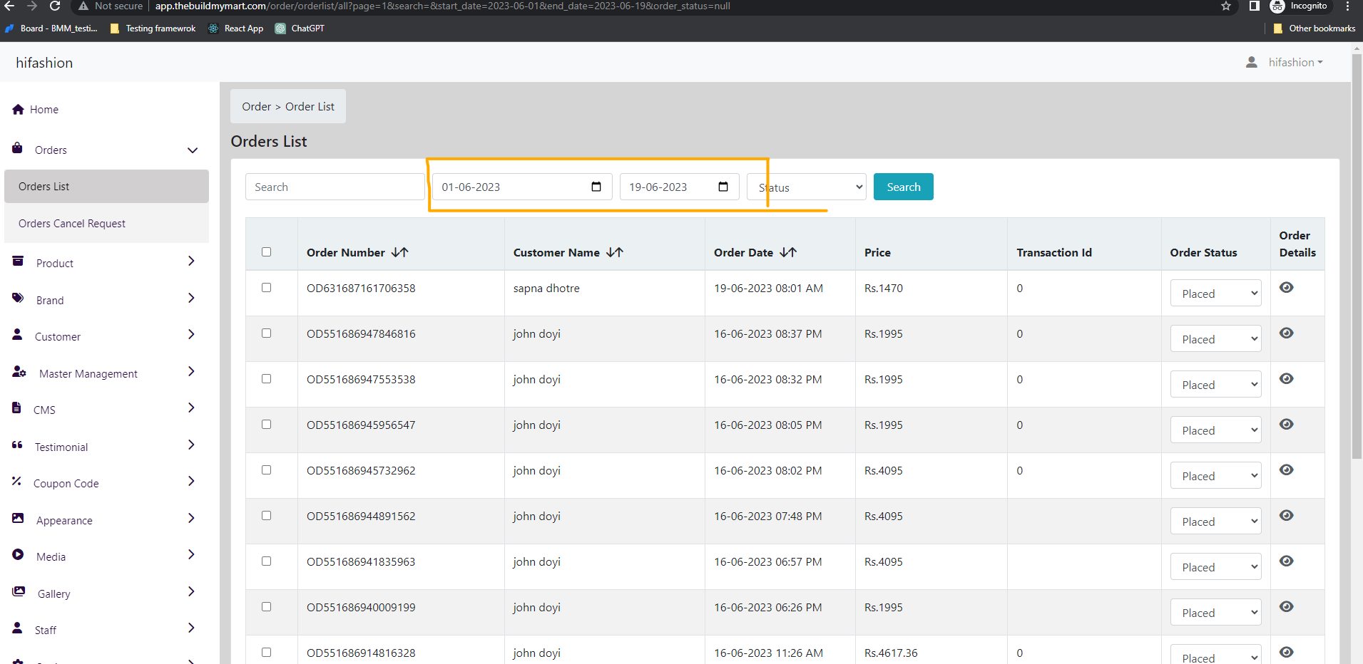Viewport: 1363px width, 664px height.
Task: Click the Brand tag icon
Action: [x=18, y=298]
